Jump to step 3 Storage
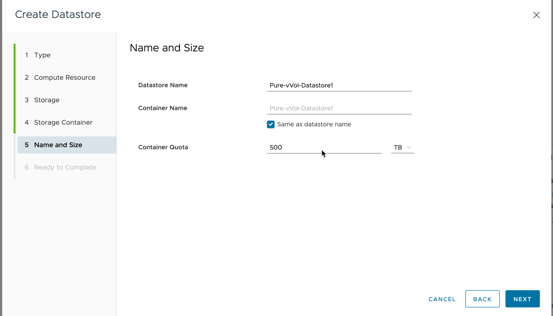The height and width of the screenshot is (316, 553). [47, 100]
